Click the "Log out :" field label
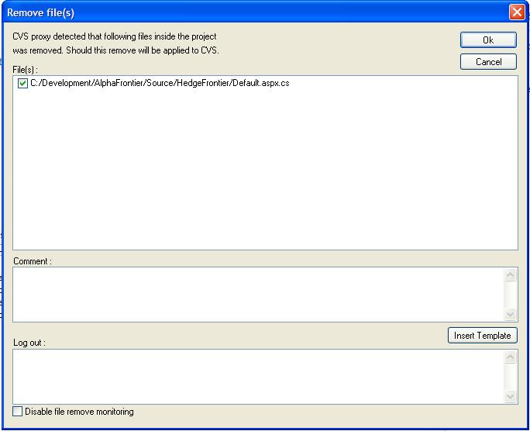 pyautogui.click(x=29, y=343)
